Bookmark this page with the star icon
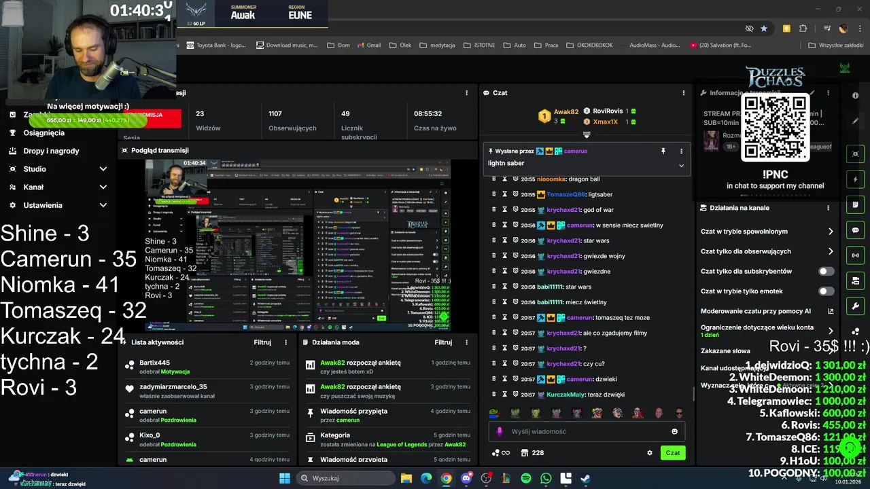Image resolution: width=870 pixels, height=489 pixels. tap(764, 29)
